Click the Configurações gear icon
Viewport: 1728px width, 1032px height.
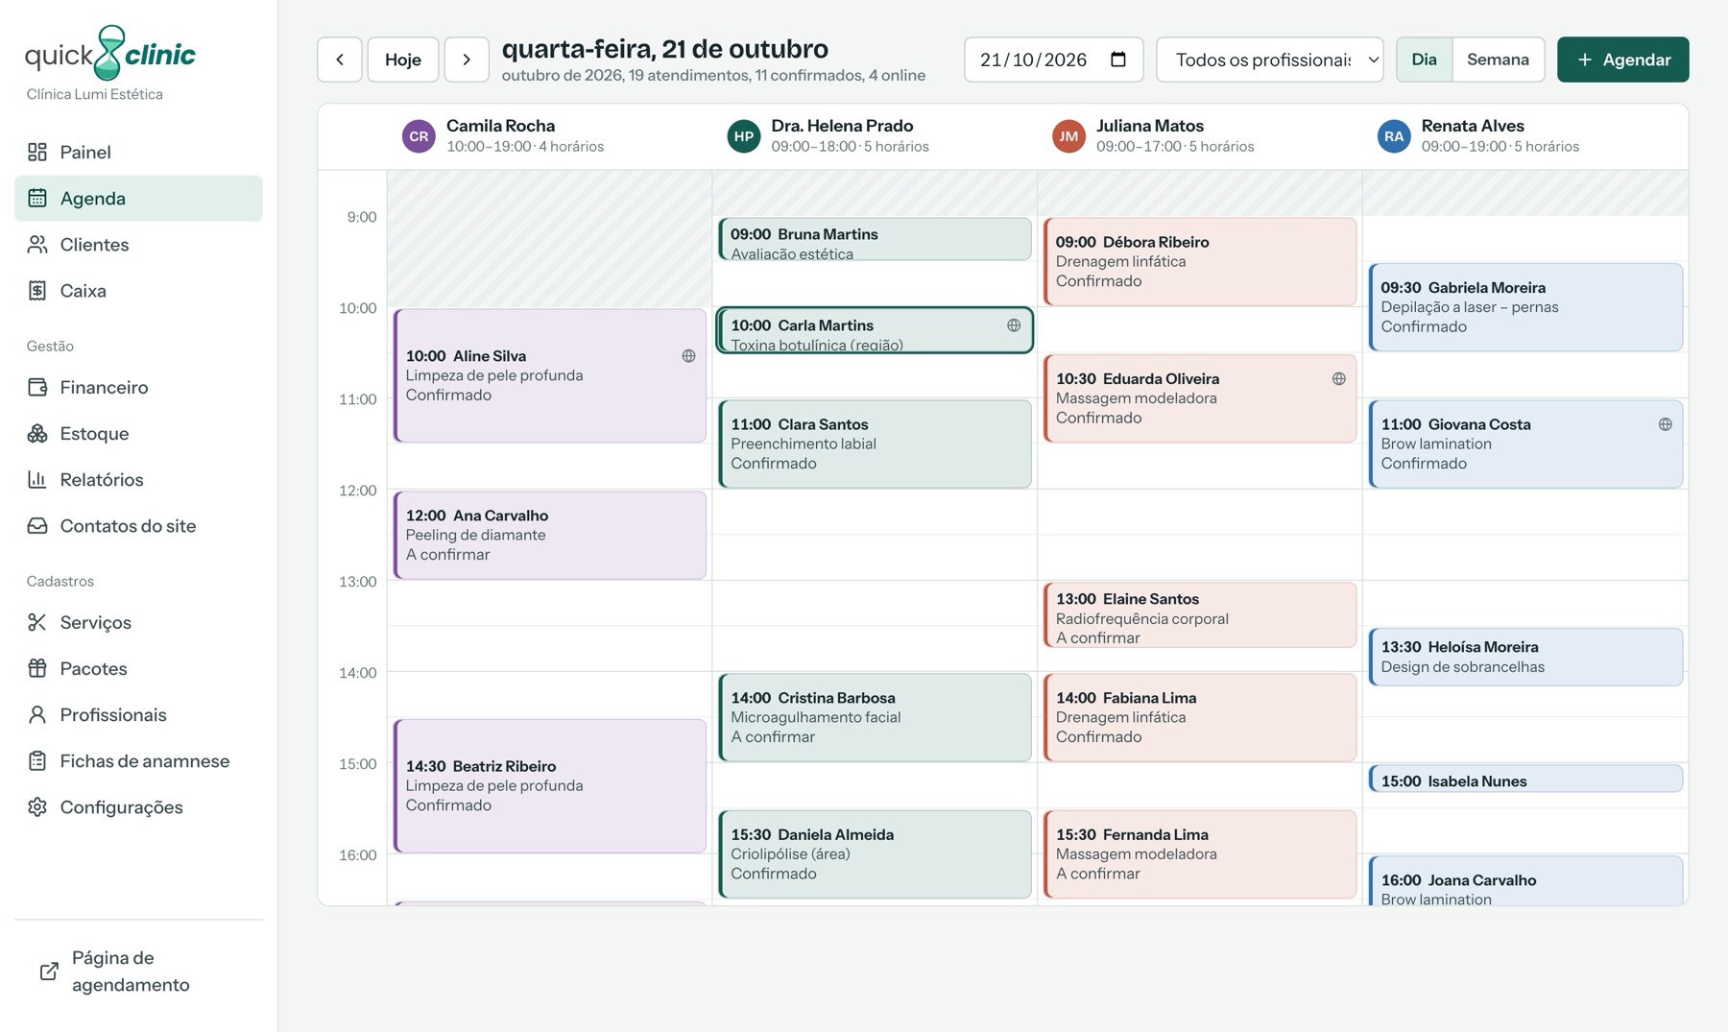pyautogui.click(x=37, y=806)
